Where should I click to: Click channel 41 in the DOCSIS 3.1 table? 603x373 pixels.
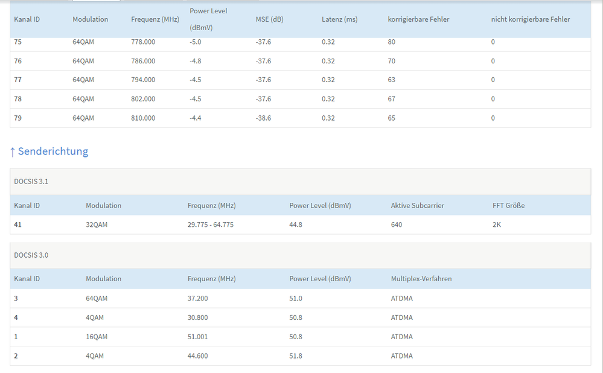18,225
